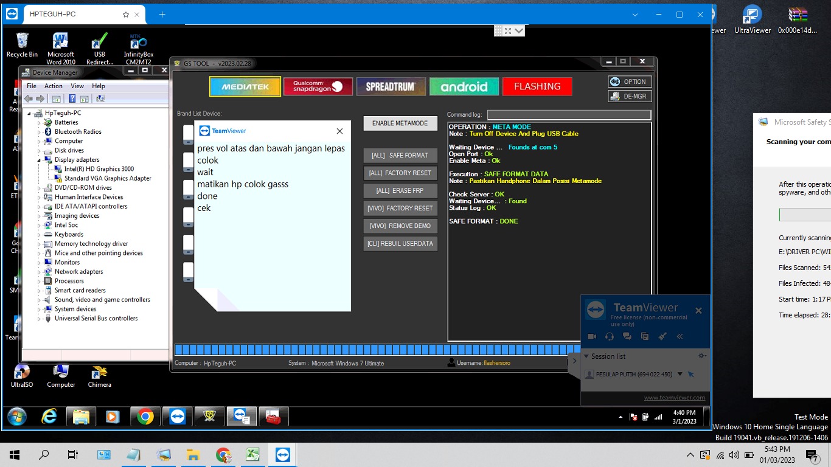Image resolution: width=831 pixels, height=467 pixels.
Task: Close the TeamViewer chat note popup
Action: (x=339, y=131)
